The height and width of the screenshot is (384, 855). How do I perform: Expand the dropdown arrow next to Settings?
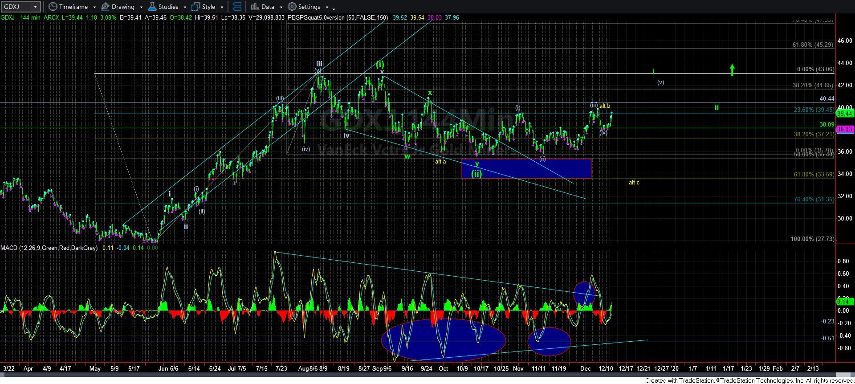[327, 7]
